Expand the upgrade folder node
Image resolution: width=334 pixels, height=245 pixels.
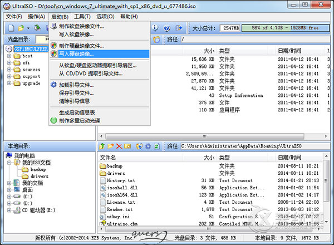9,84
